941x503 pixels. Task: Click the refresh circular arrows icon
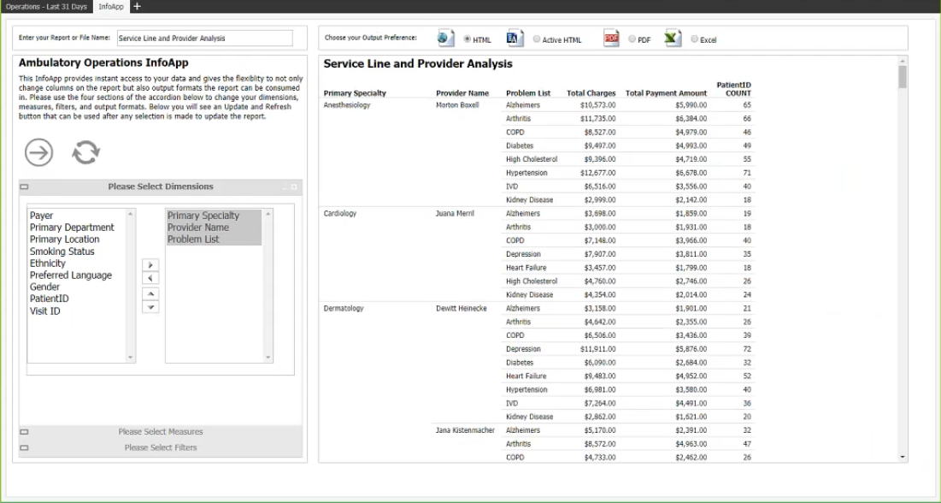coord(85,152)
